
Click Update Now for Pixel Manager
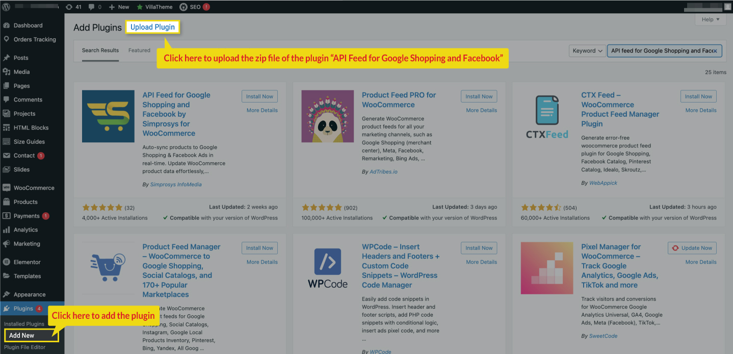pyautogui.click(x=692, y=248)
